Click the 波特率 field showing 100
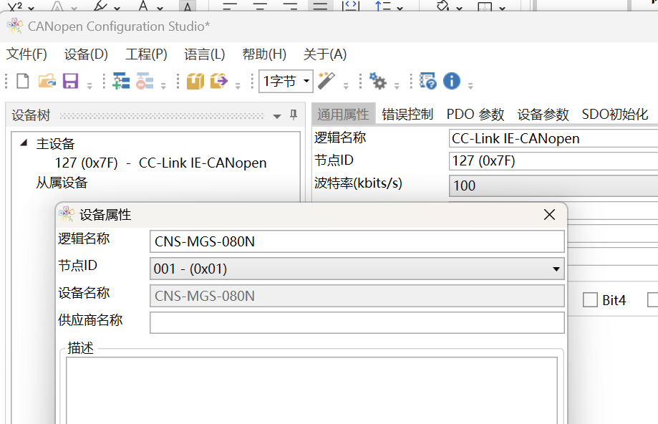This screenshot has height=424, width=658. click(553, 185)
